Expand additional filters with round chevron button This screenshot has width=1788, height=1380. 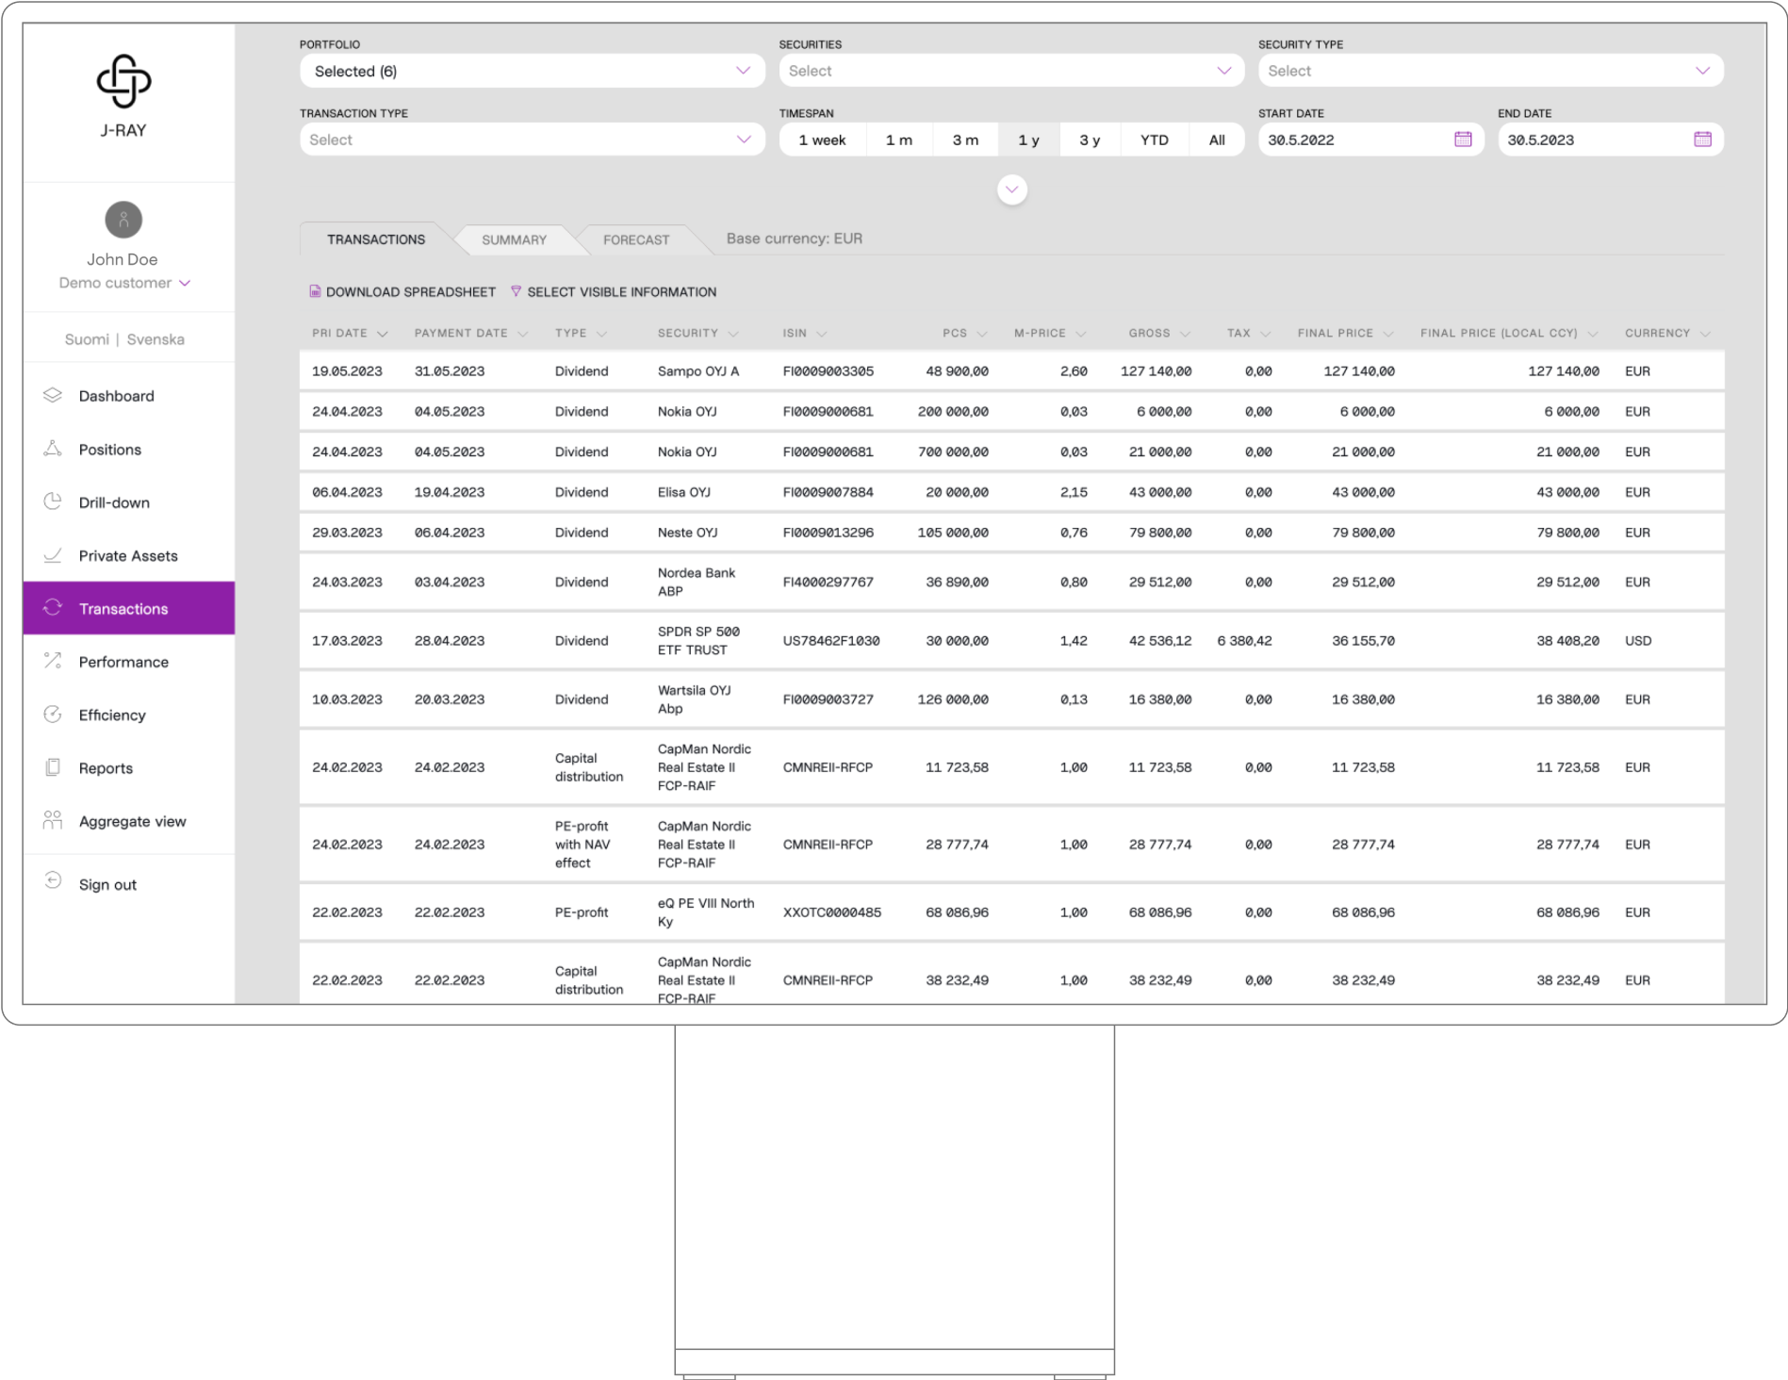[1011, 190]
